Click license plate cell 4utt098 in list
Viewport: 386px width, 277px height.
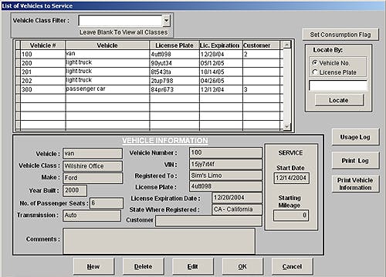tap(174, 54)
